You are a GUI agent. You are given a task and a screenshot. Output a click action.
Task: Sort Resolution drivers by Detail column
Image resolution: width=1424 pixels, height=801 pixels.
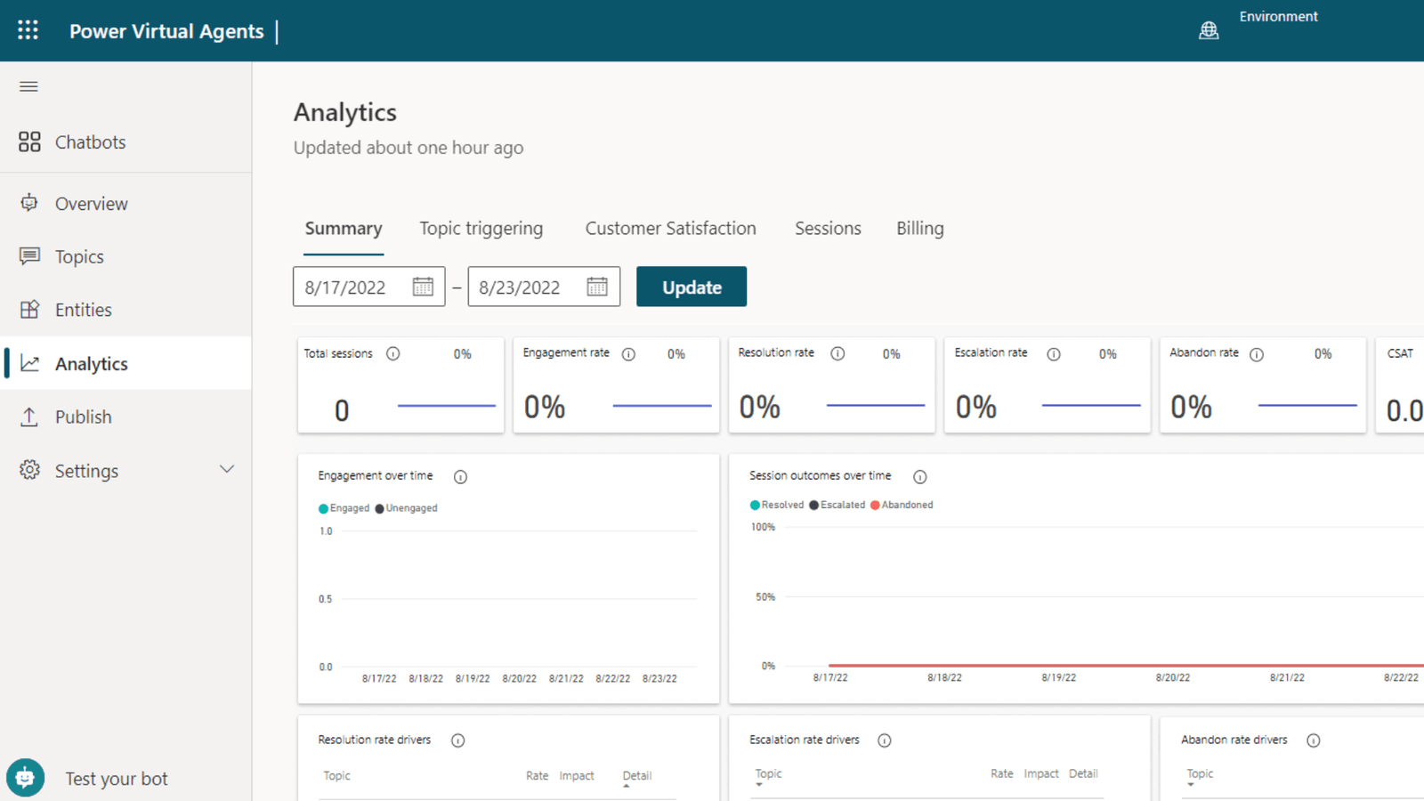[637, 776]
